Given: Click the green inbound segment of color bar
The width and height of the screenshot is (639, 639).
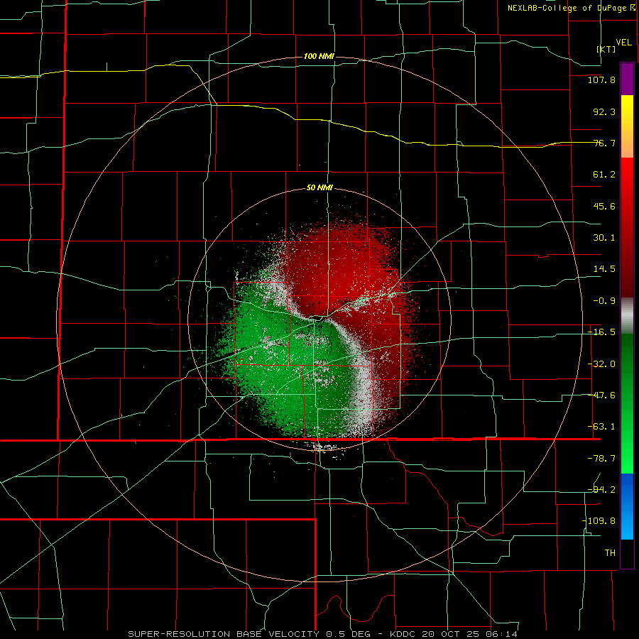Looking at the screenshot, I should [x=627, y=403].
